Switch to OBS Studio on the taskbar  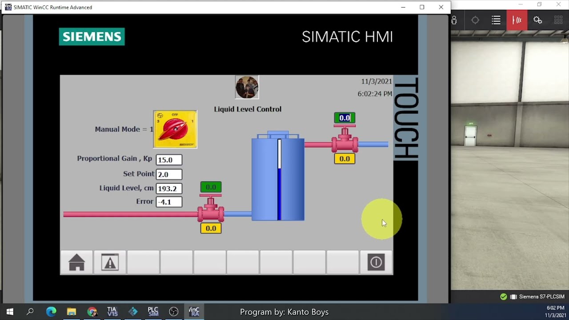174,312
